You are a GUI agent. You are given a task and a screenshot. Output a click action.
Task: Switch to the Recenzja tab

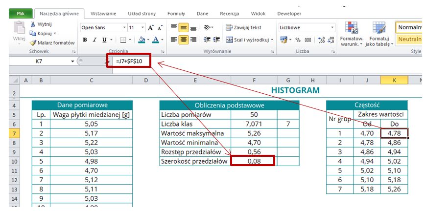click(x=230, y=14)
